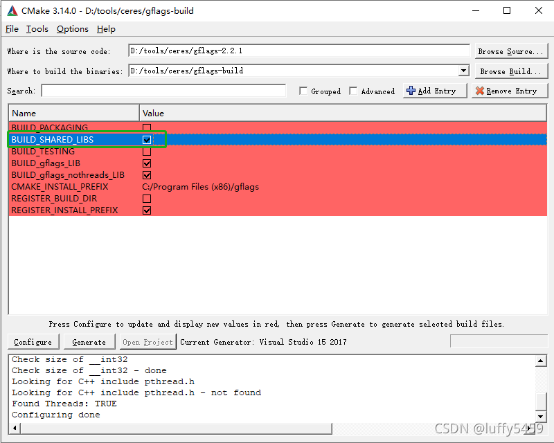This screenshot has height=443, width=554.
Task: Select the REGISTER_BUILD_DIR row name
Action: coord(54,199)
